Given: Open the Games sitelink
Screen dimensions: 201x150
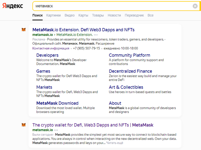Looking at the screenshot, I should [43, 71].
